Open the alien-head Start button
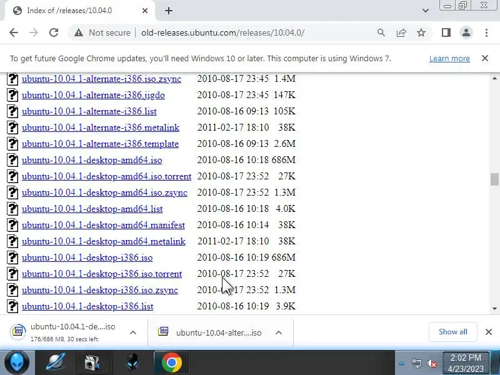 (x=17, y=362)
